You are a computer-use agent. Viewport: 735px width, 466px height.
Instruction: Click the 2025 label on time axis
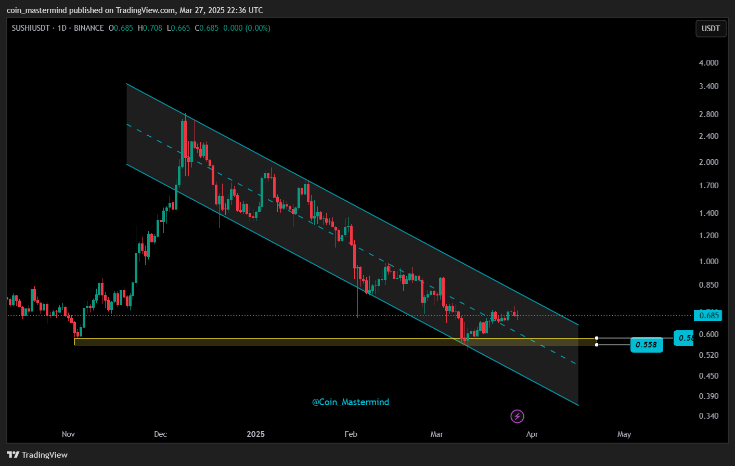click(x=255, y=434)
